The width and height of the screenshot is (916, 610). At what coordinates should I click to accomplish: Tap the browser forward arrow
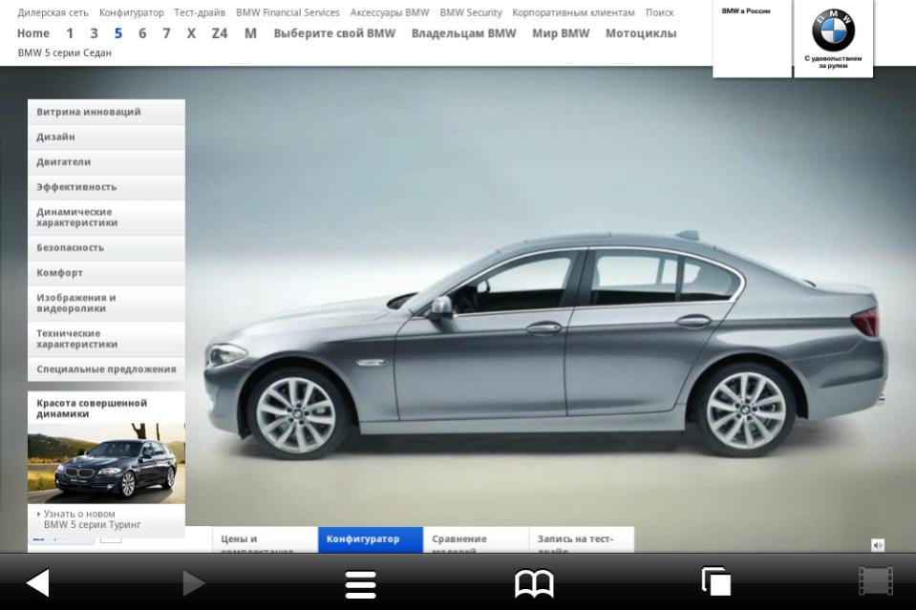193,582
